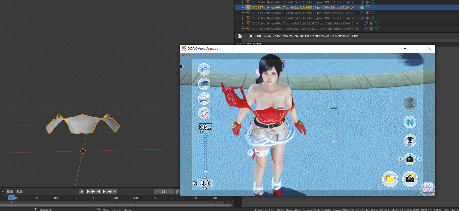The width and height of the screenshot is (459, 211).
Task: Click the vertex groups icon on 000187-vb0 row
Action: pos(362,7)
